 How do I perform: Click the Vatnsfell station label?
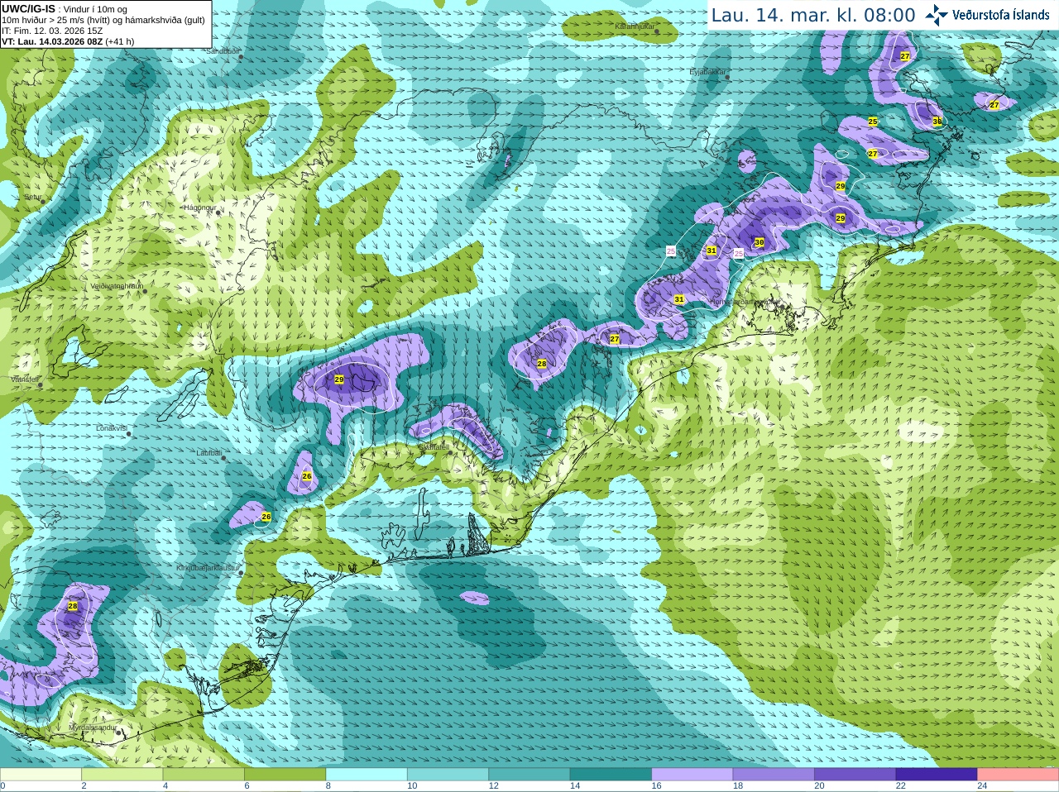25,379
